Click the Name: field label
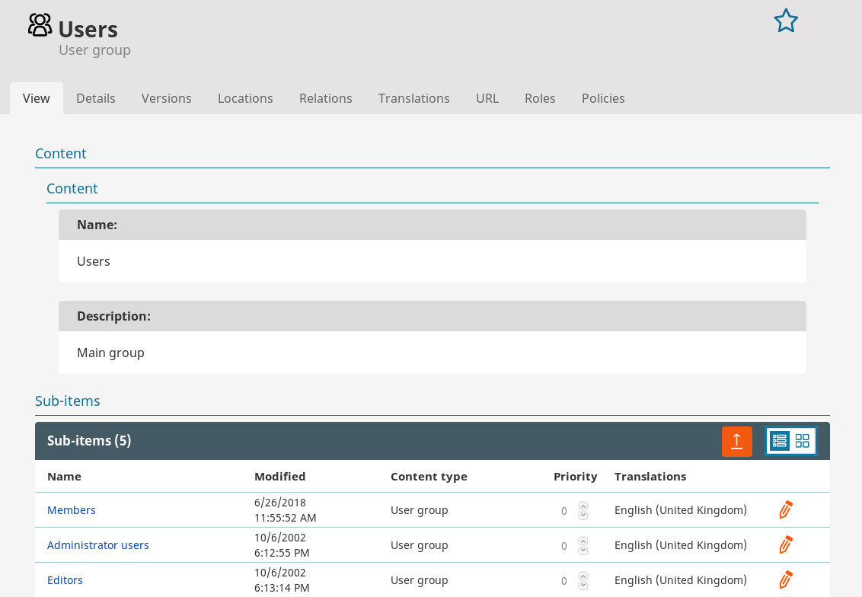Screen dimensions: 862x597 pyautogui.click(x=97, y=225)
